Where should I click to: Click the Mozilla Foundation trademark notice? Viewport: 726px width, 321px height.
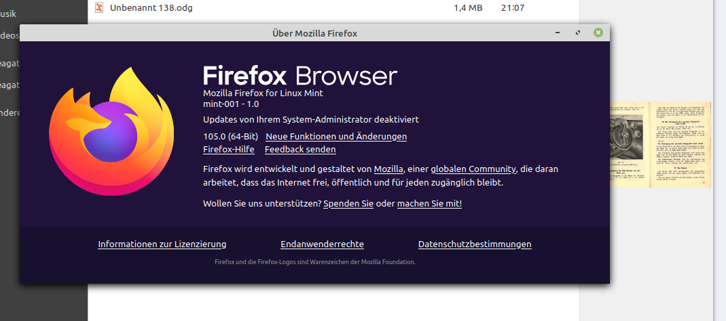pyautogui.click(x=315, y=262)
